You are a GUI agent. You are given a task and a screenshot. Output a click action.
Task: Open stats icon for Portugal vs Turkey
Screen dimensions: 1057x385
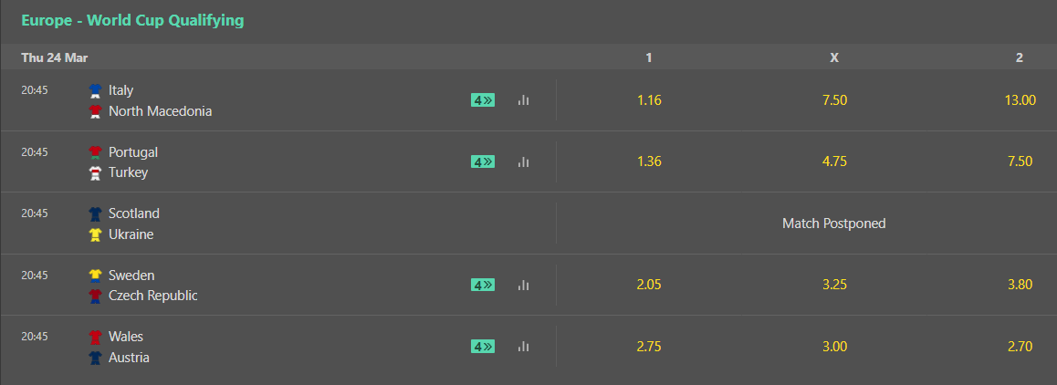coord(523,161)
